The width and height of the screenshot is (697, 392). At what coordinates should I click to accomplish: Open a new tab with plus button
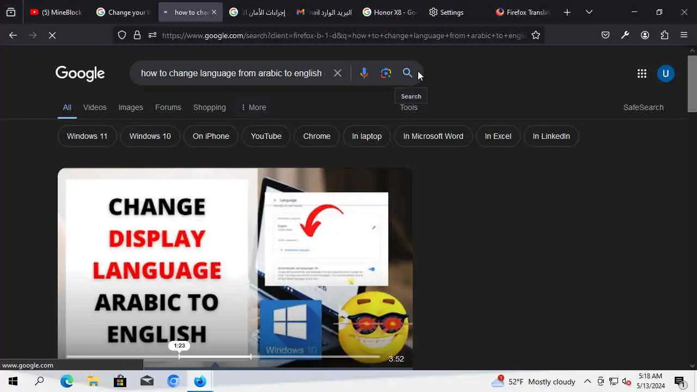coord(567,12)
